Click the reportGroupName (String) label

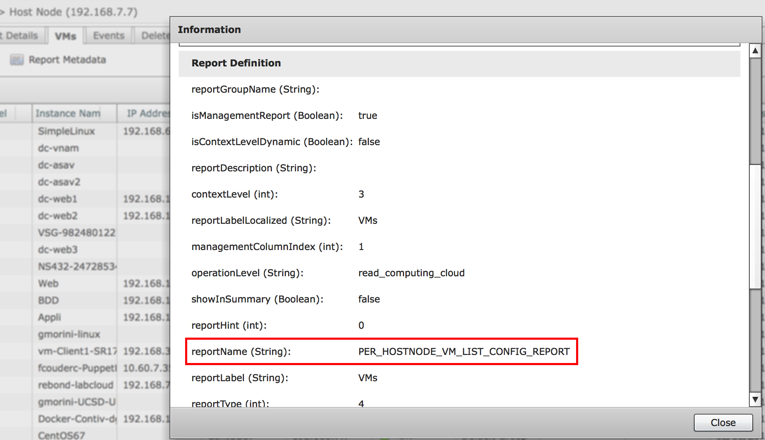click(x=255, y=89)
